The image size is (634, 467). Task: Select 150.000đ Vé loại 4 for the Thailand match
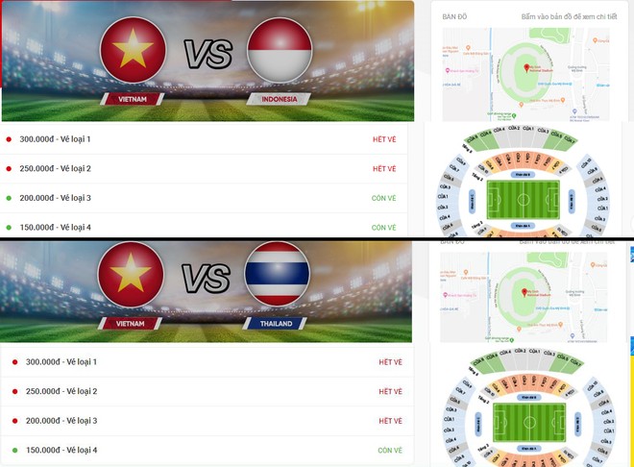207,450
